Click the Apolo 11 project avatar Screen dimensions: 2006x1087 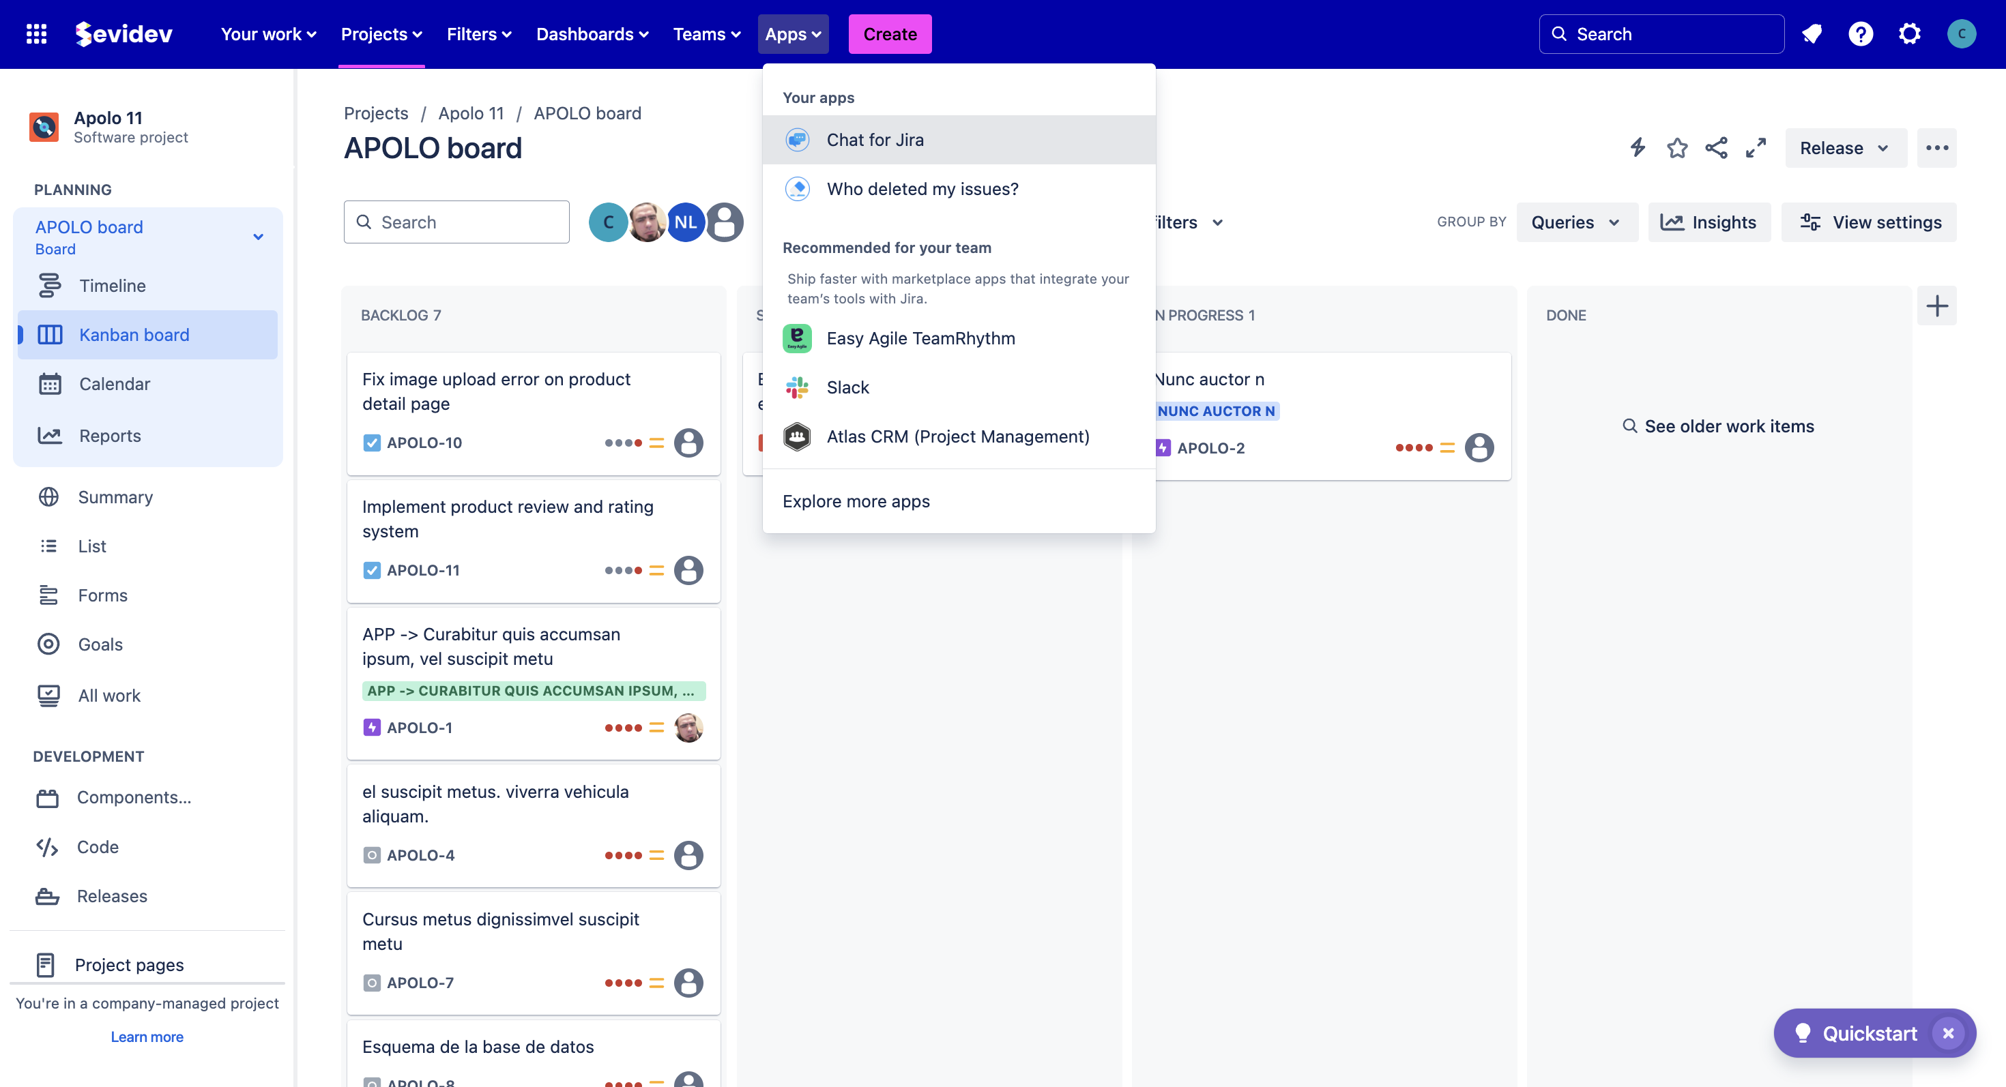point(44,127)
